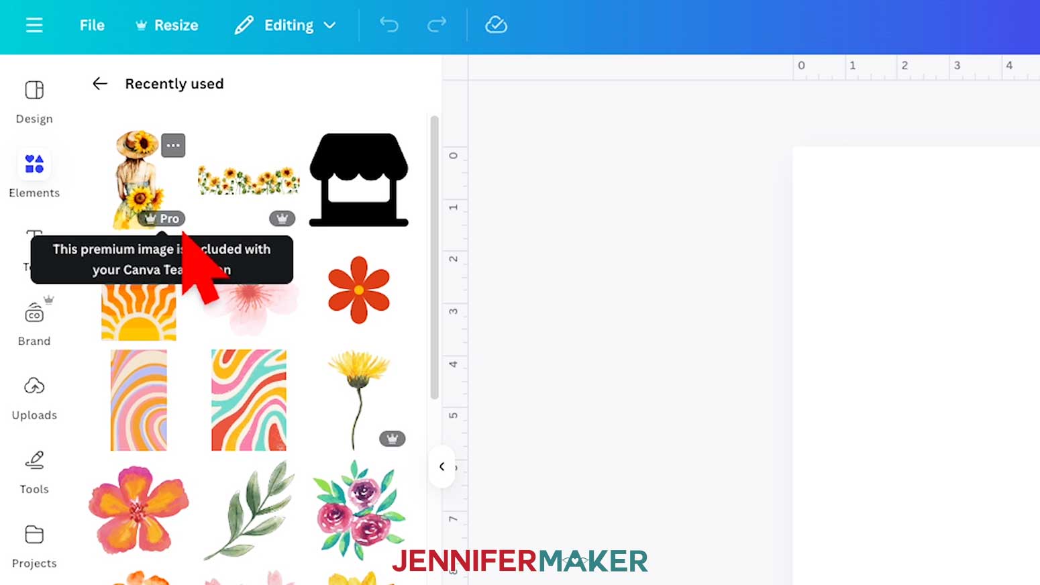Open the Elements sidebar tab
The width and height of the screenshot is (1040, 585).
coord(34,175)
